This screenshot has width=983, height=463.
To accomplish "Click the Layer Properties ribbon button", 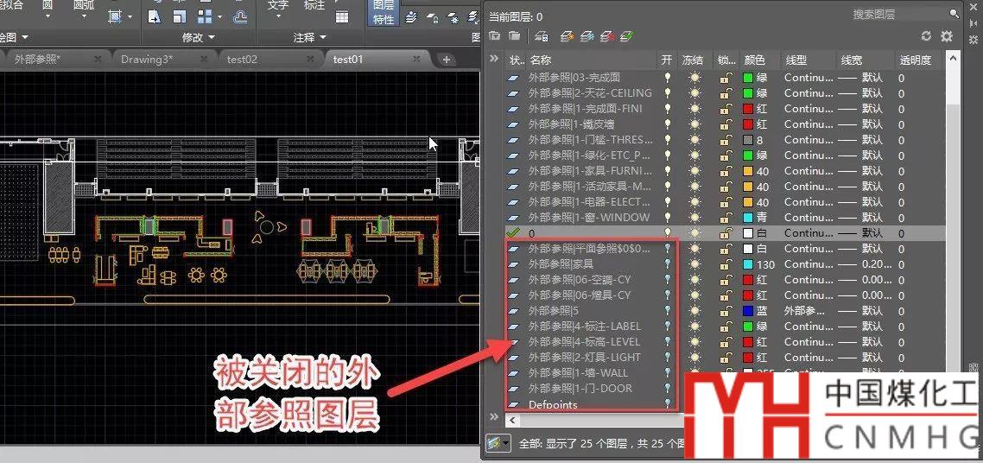I will coord(384,13).
